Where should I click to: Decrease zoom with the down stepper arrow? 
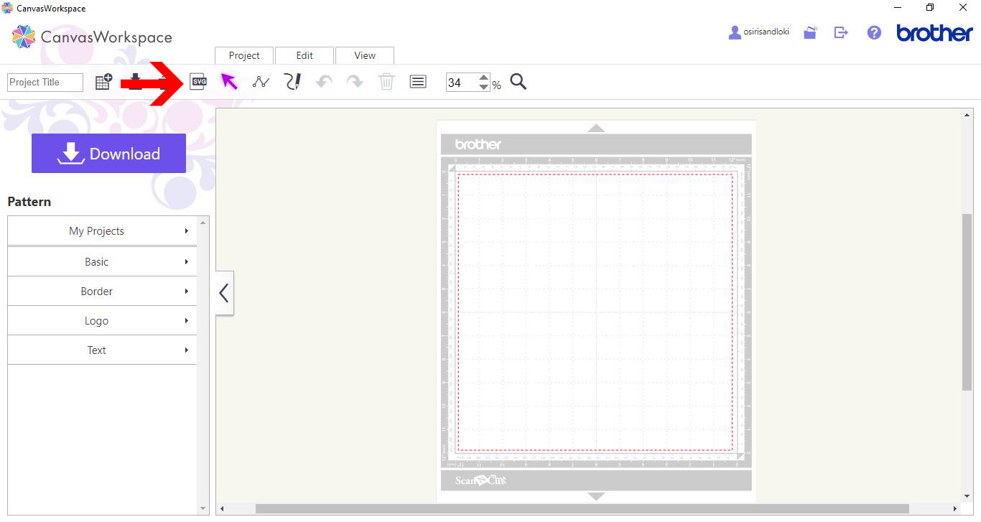[484, 87]
